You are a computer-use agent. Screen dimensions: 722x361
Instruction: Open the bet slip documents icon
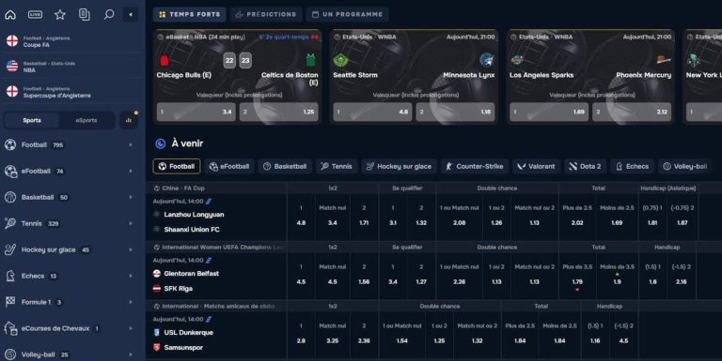85,14
